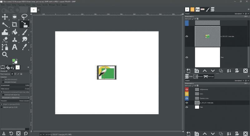Select the Ellipse Select tool
The width and height of the screenshot is (250, 136).
pos(14,17)
